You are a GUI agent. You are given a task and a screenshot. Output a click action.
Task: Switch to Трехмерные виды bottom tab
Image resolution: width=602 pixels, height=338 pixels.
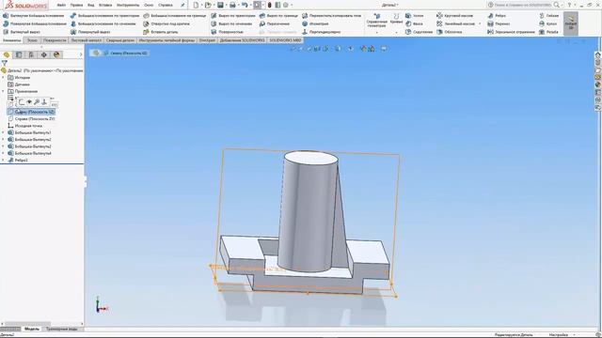coord(62,329)
